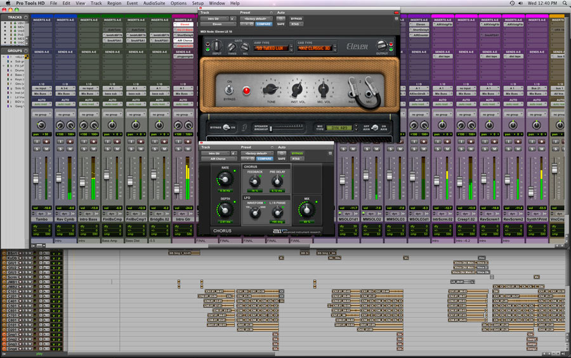571x358 pixels.
Task: Click the AIR Chorus Mix knob
Action: pos(306,209)
